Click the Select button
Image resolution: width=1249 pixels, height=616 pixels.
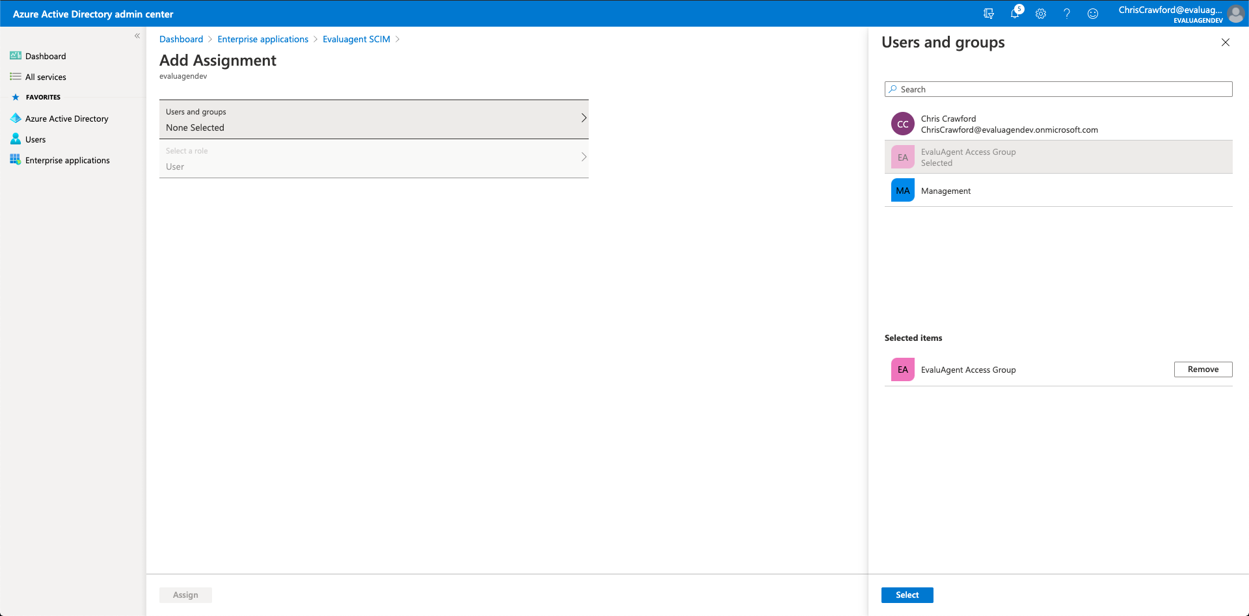907,595
